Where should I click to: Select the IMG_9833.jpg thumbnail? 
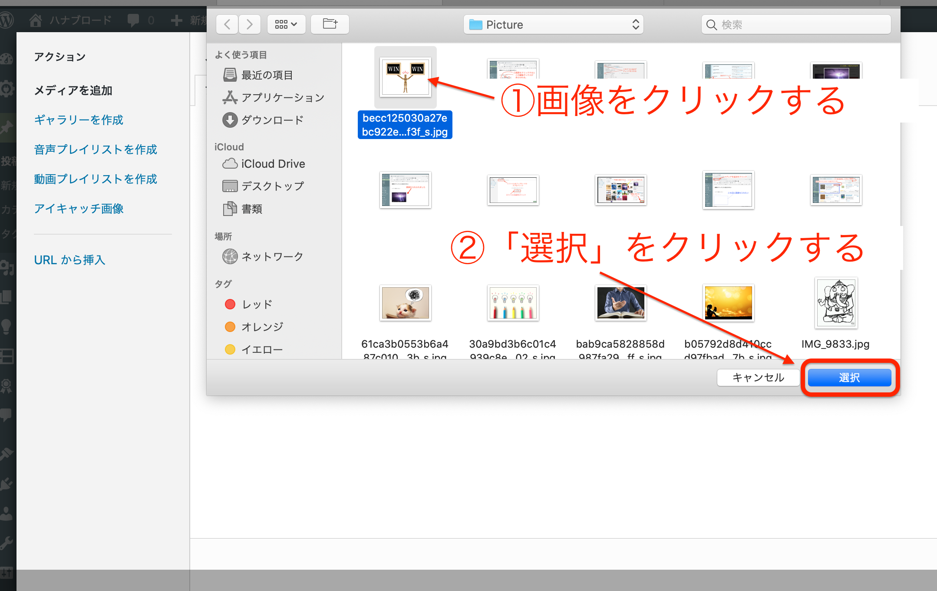(836, 303)
